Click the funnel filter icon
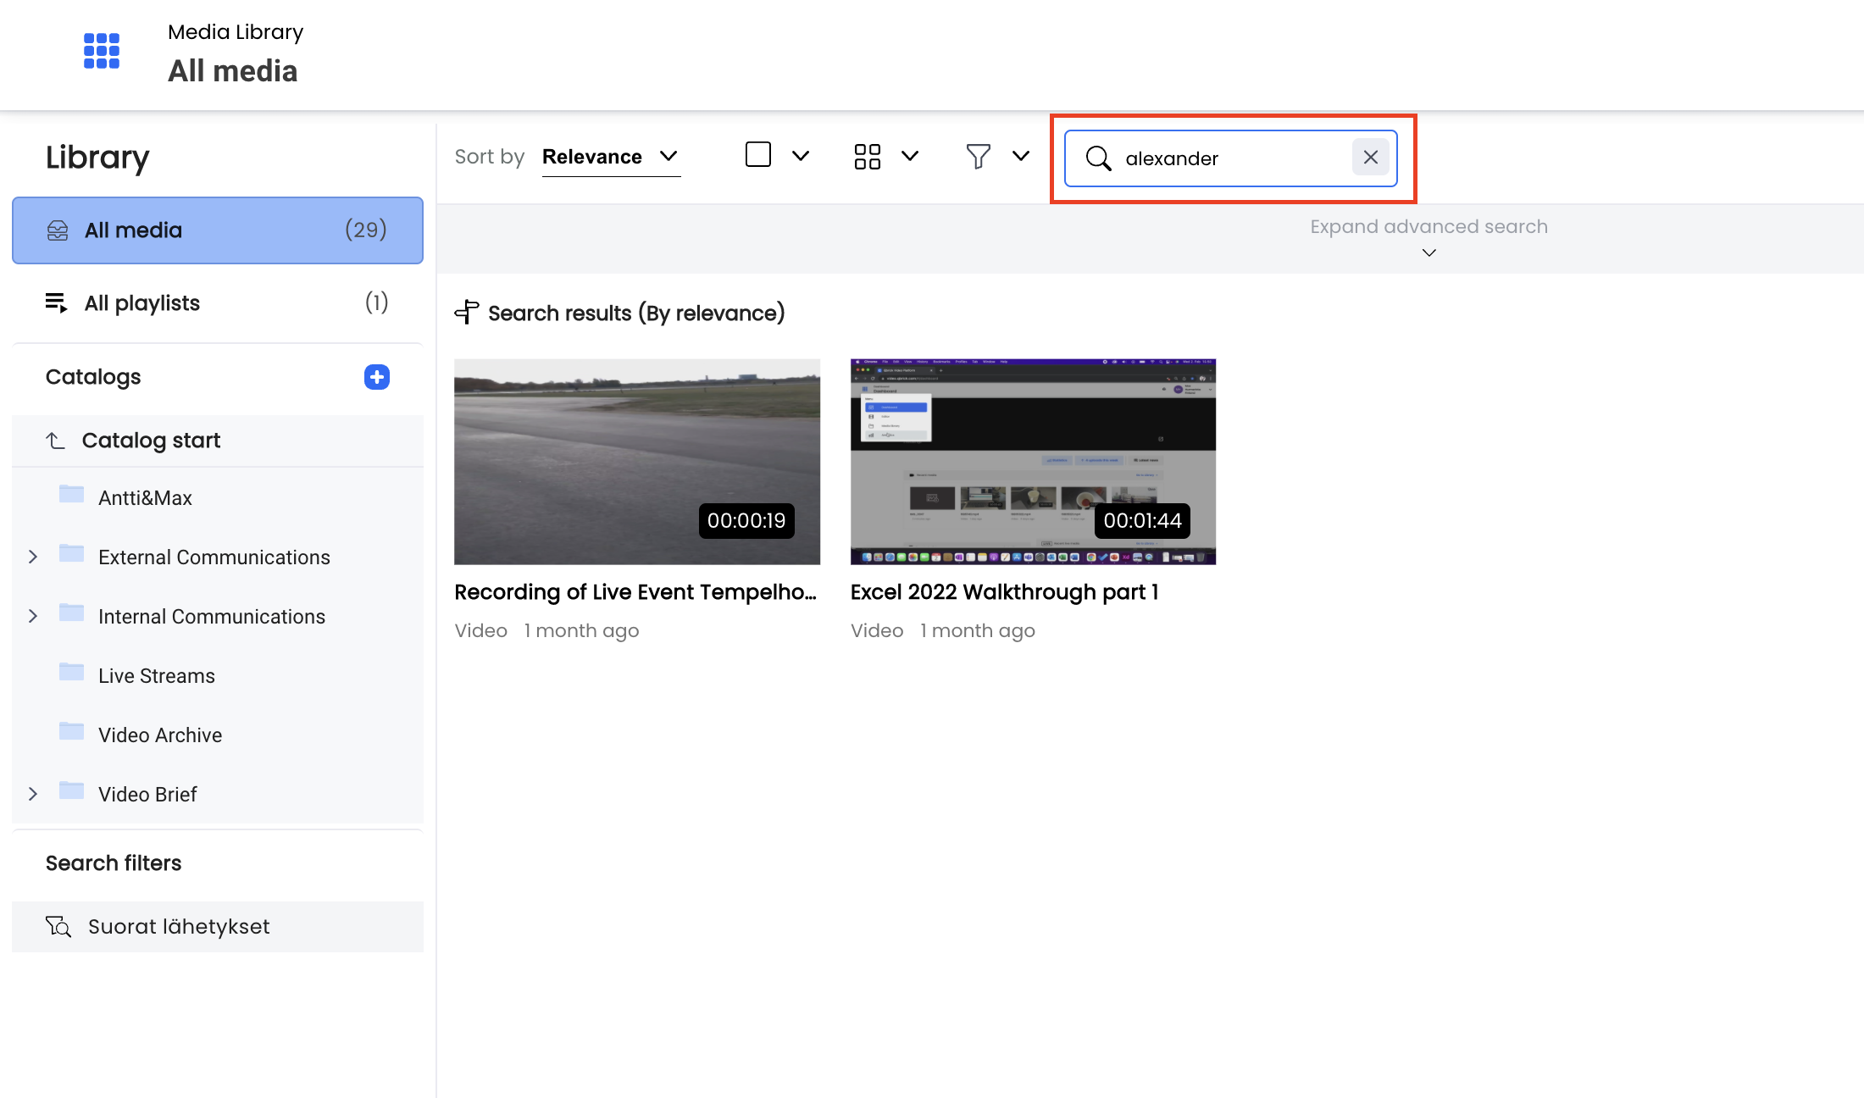Screen dimensions: 1864x1098 (978, 156)
